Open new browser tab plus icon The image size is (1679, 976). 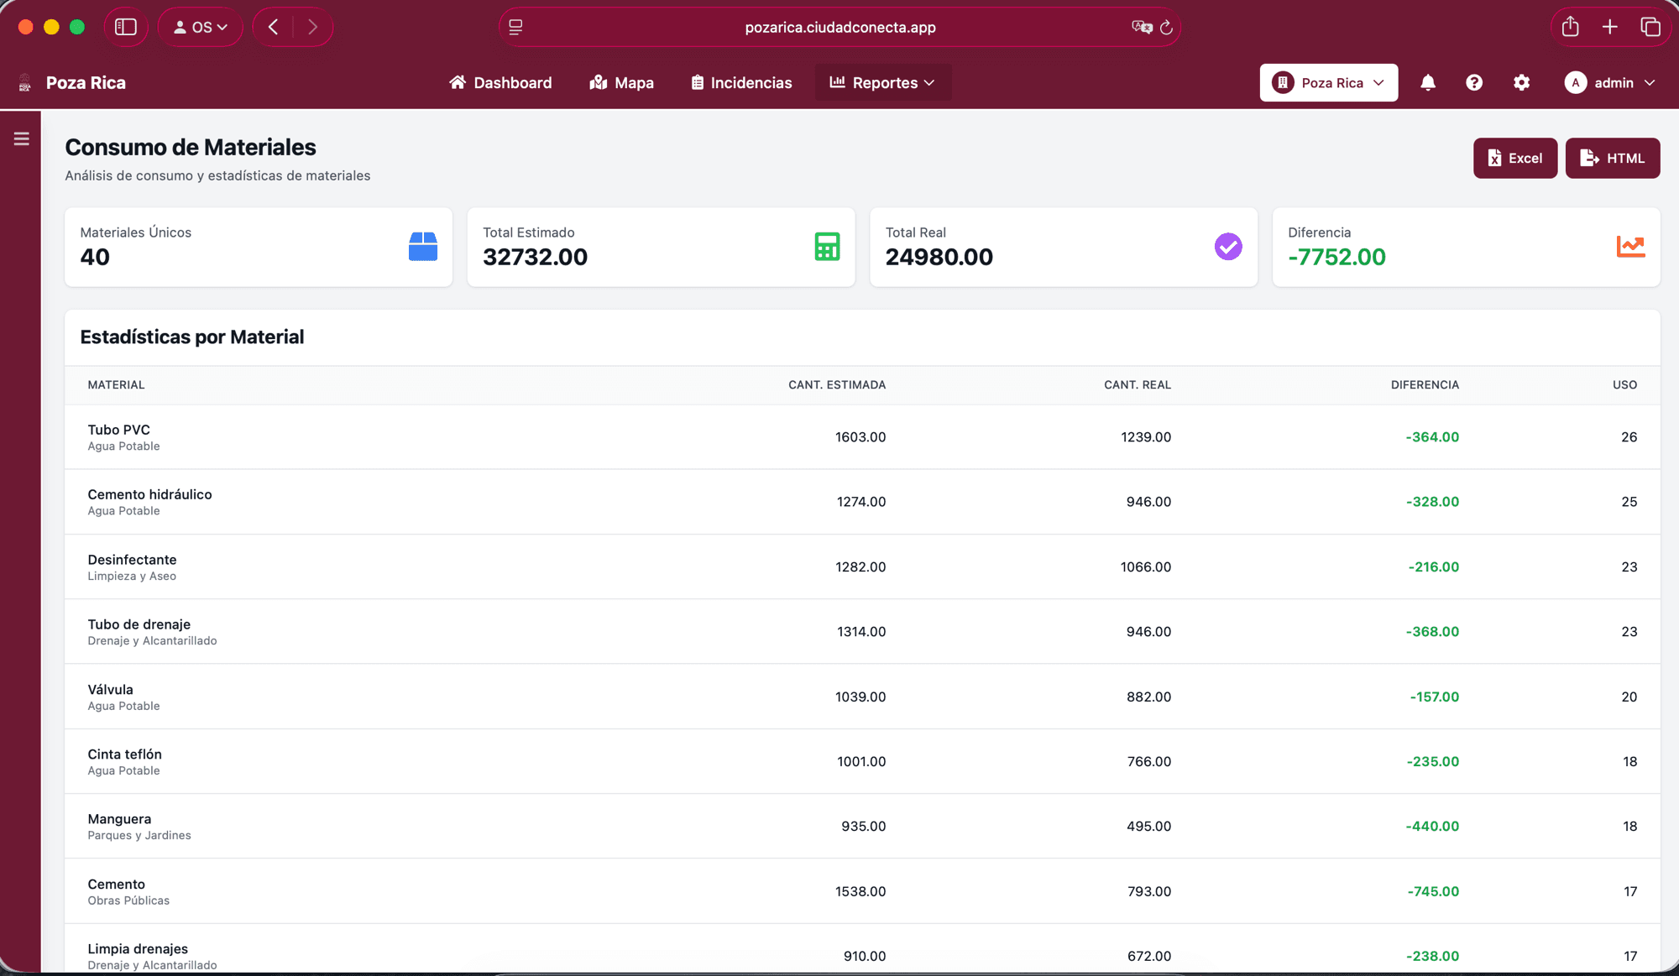1609,27
